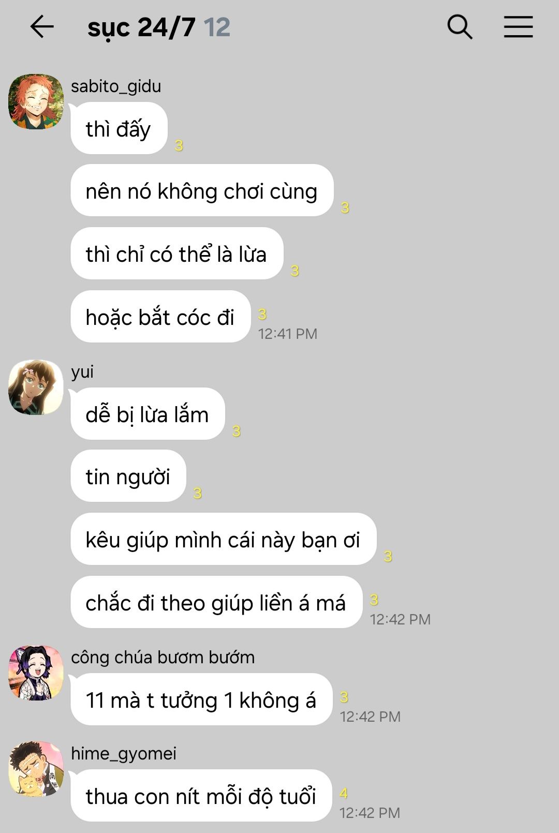Select '11 mà t tưởng 1 không á'
Viewport: 559px width, 833px height.
click(201, 700)
